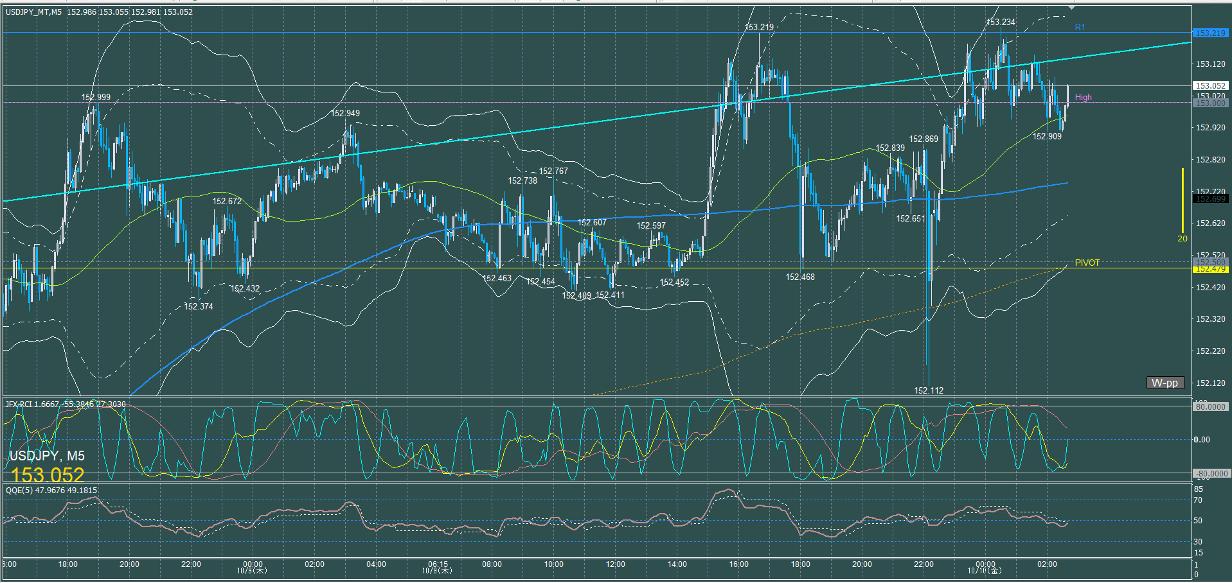Click the yellow PIVOT line label
The height and width of the screenshot is (583, 1232).
coord(1087,263)
